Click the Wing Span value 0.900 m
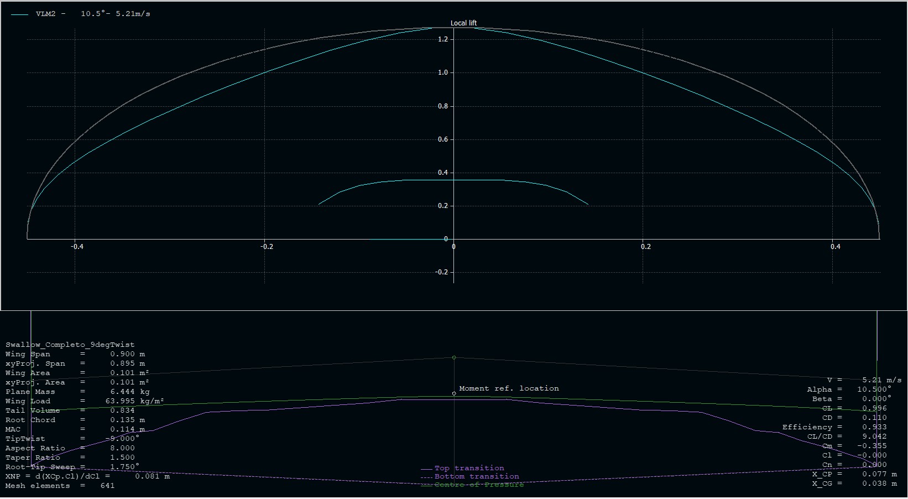 (x=127, y=354)
